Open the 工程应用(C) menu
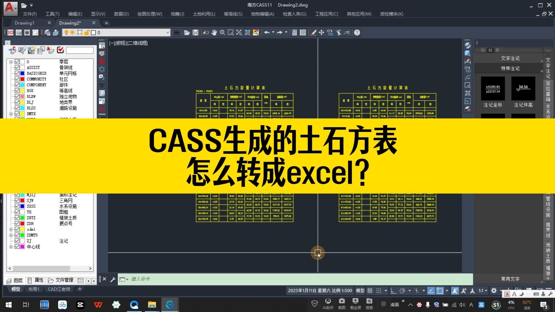This screenshot has height=312, width=555. point(326,14)
